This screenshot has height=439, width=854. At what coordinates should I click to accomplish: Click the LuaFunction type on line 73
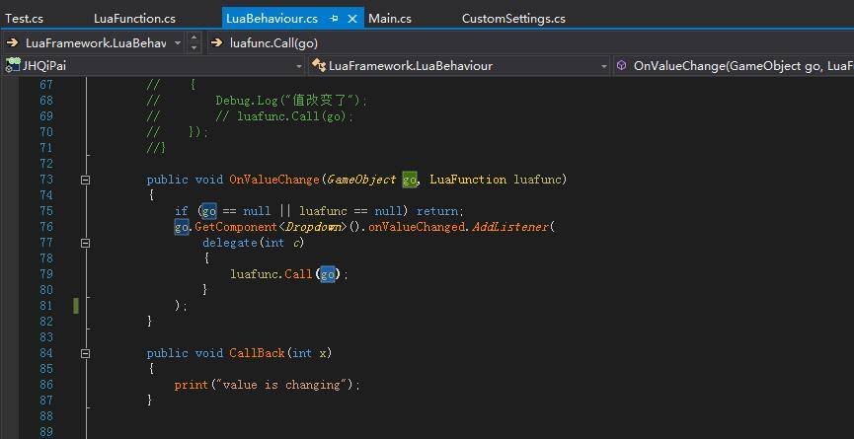(468, 180)
